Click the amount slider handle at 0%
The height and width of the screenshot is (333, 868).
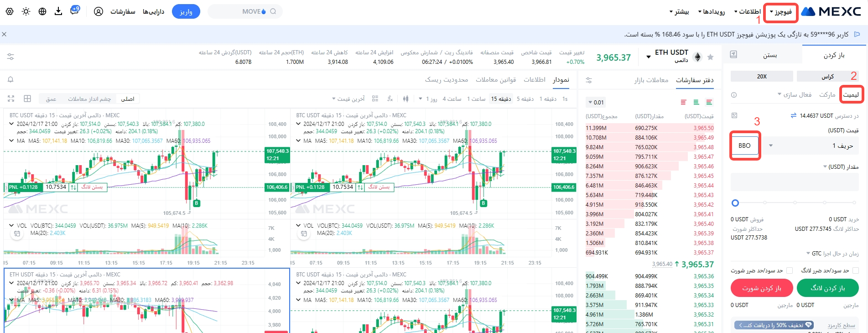click(x=735, y=203)
